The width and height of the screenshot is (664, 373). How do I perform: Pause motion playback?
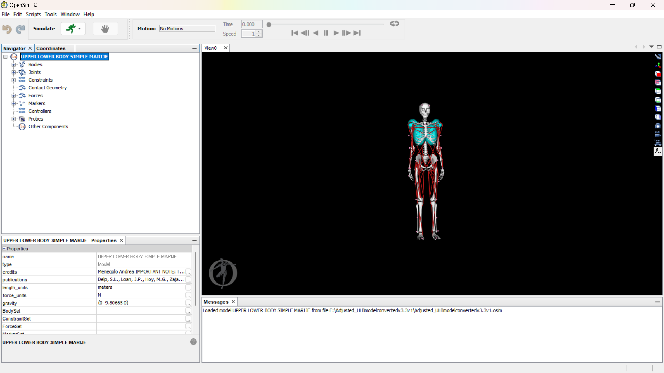point(326,33)
